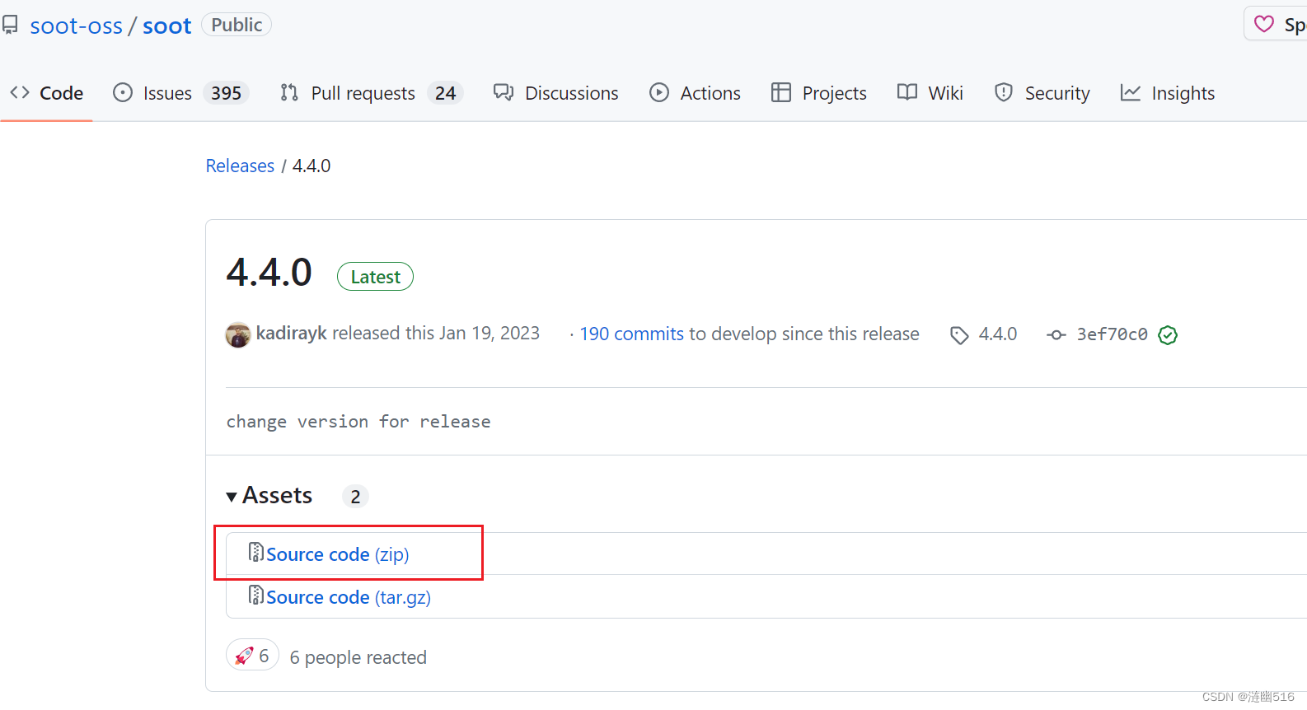The image size is (1307, 710).
Task: Click the tar.gz file archive icon
Action: tap(256, 595)
